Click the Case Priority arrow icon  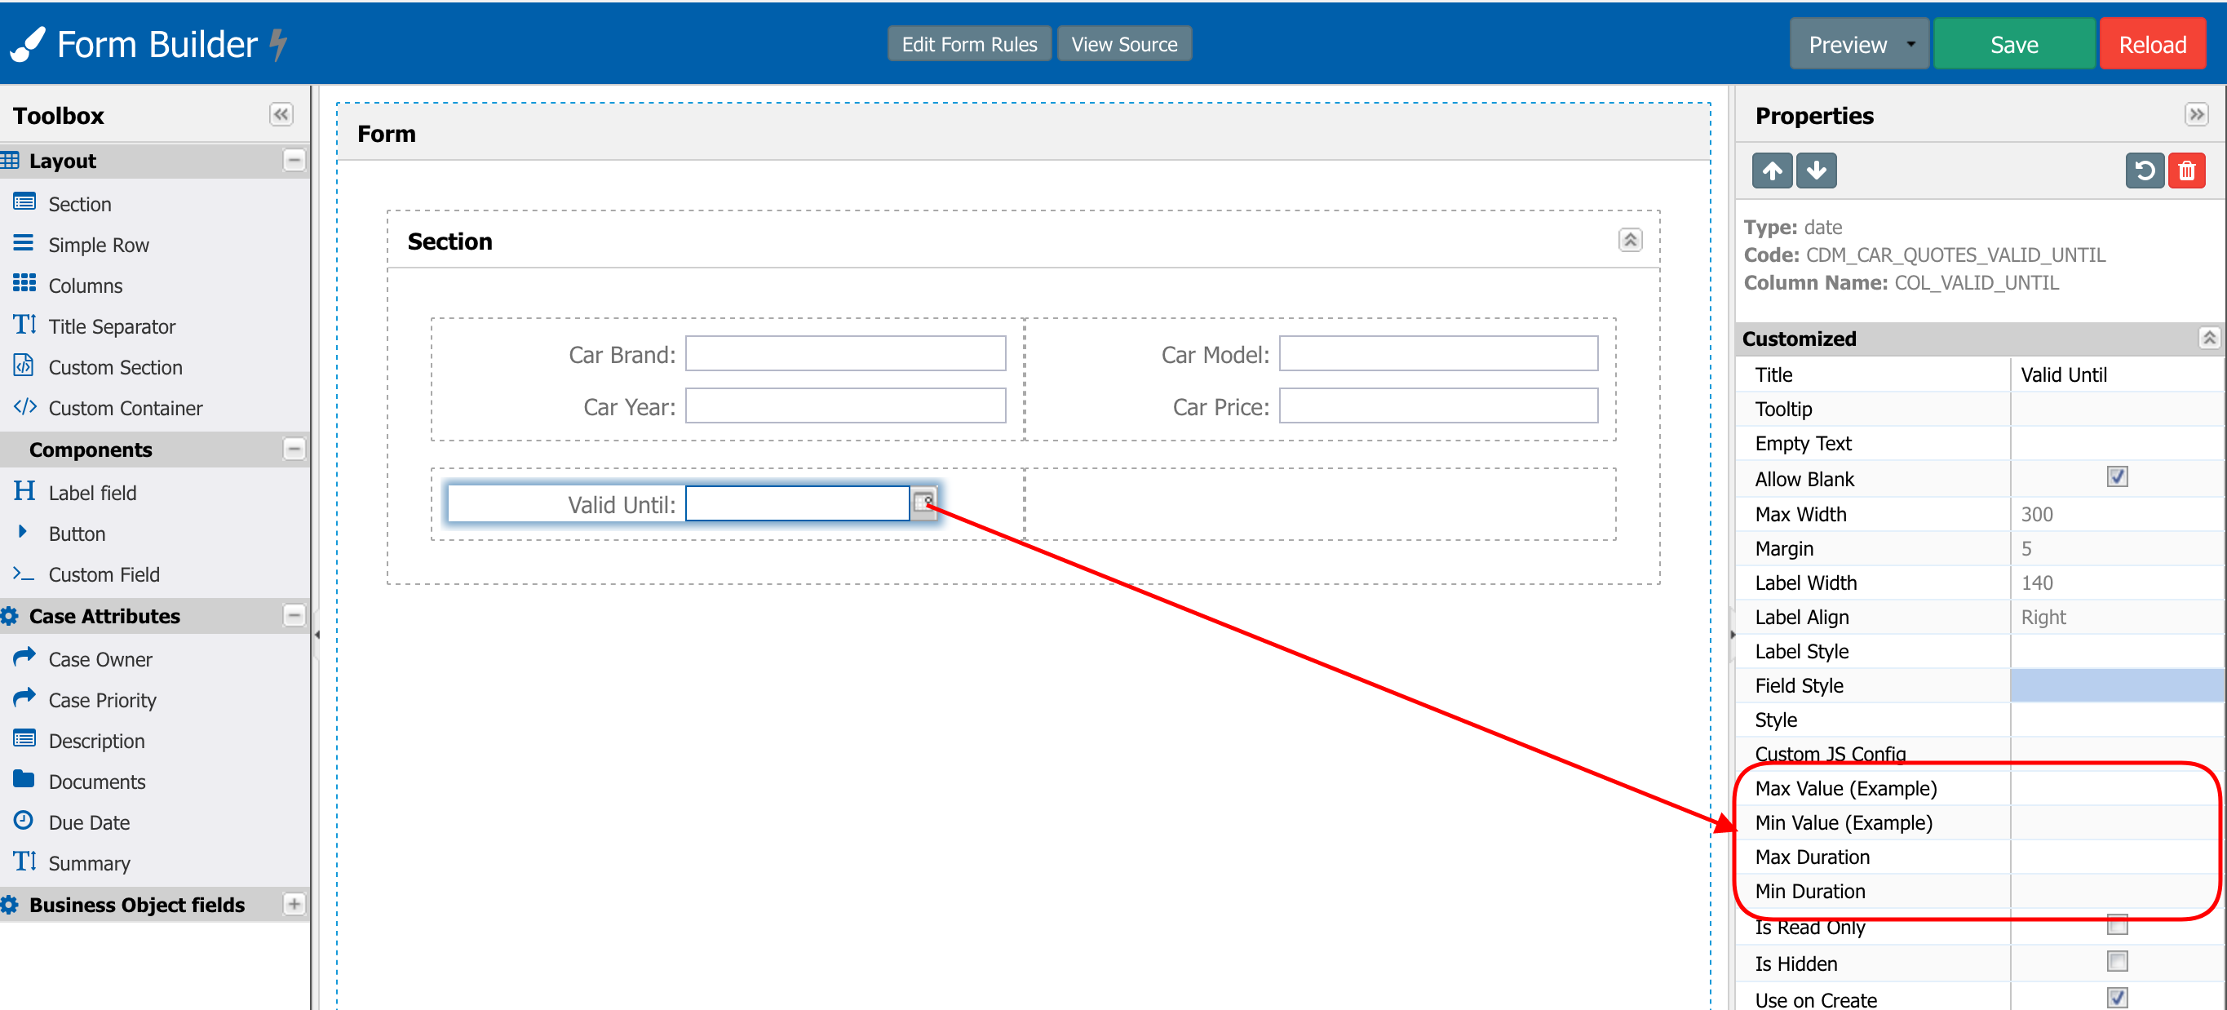pos(24,698)
